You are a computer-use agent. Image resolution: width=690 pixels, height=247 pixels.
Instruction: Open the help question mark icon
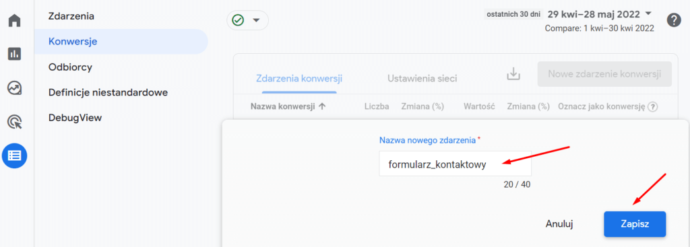click(674, 20)
